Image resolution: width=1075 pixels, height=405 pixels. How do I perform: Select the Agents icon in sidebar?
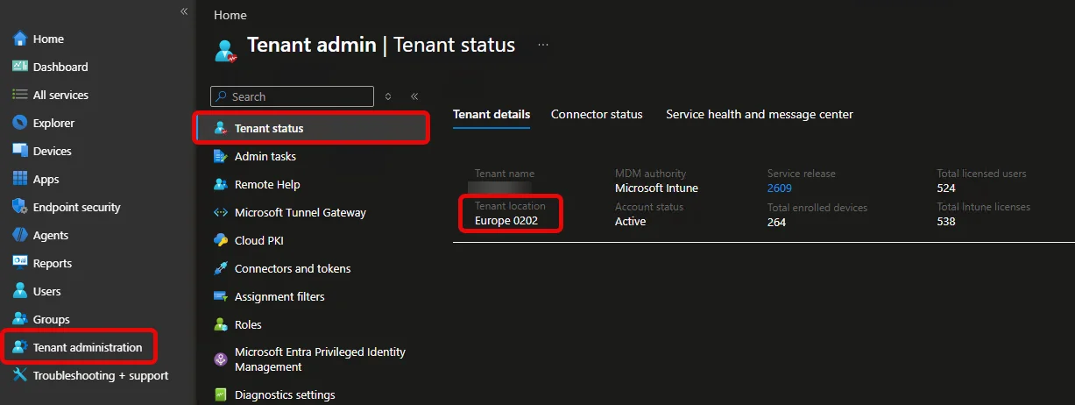tap(20, 235)
